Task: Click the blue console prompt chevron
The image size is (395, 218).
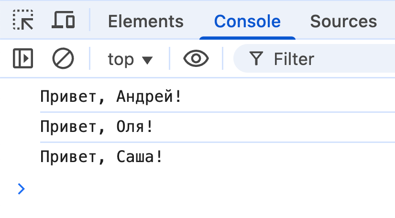Action: [x=21, y=189]
